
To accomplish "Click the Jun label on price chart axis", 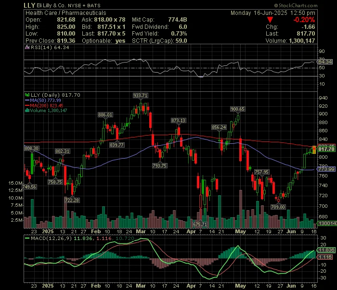I will point(291,232).
